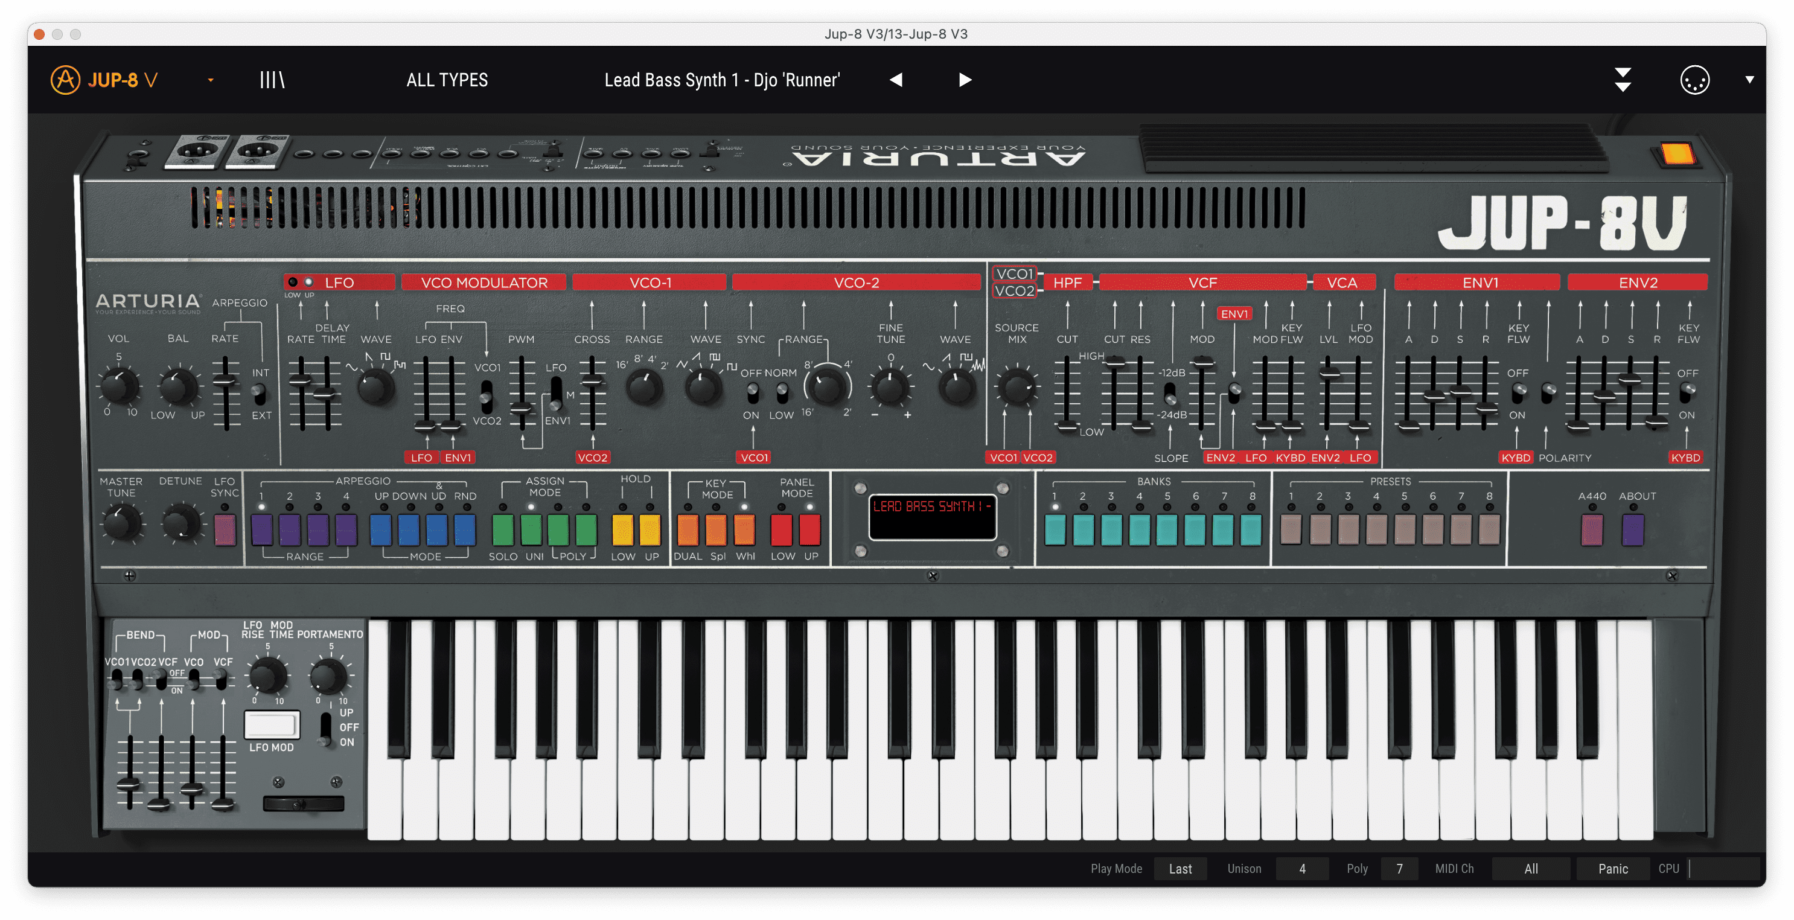
Task: Click the previous preset arrow
Action: pyautogui.click(x=896, y=80)
